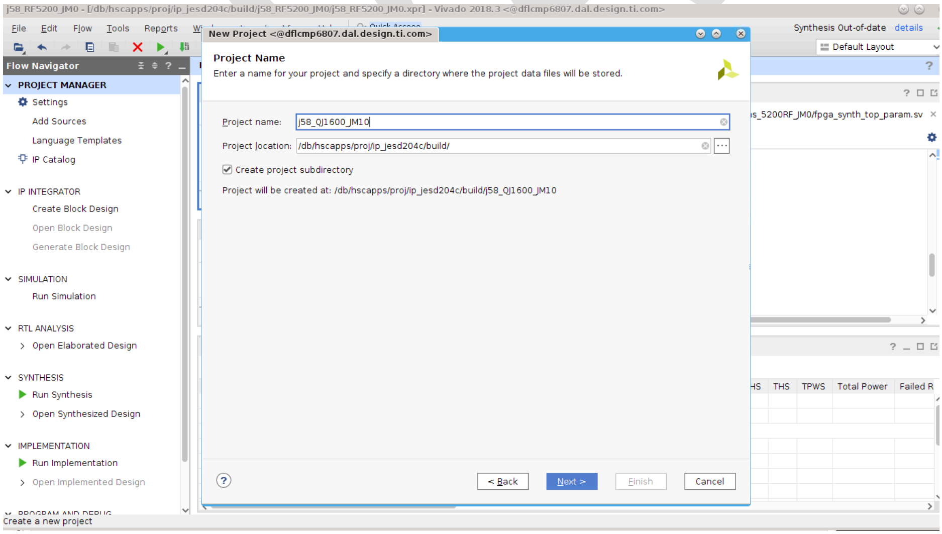Expand Open Elaborated Design
The height and width of the screenshot is (534, 942).
22,346
